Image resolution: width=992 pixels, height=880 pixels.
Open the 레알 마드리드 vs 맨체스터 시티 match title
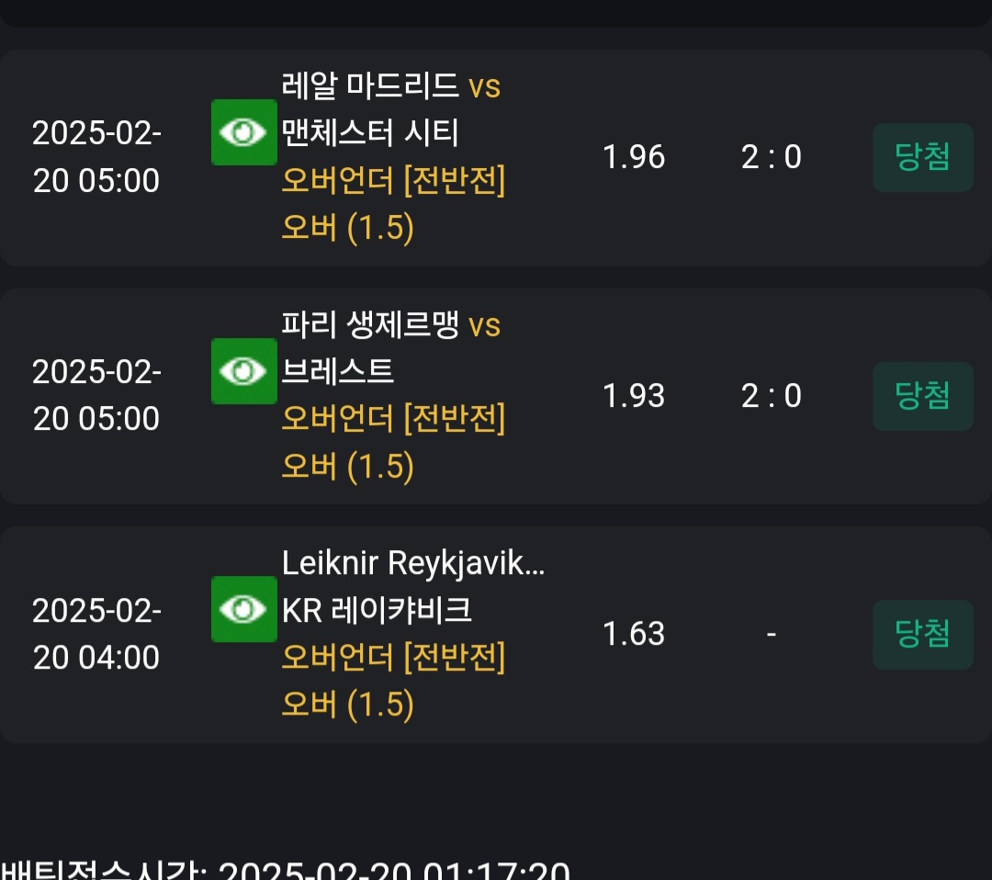(390, 109)
